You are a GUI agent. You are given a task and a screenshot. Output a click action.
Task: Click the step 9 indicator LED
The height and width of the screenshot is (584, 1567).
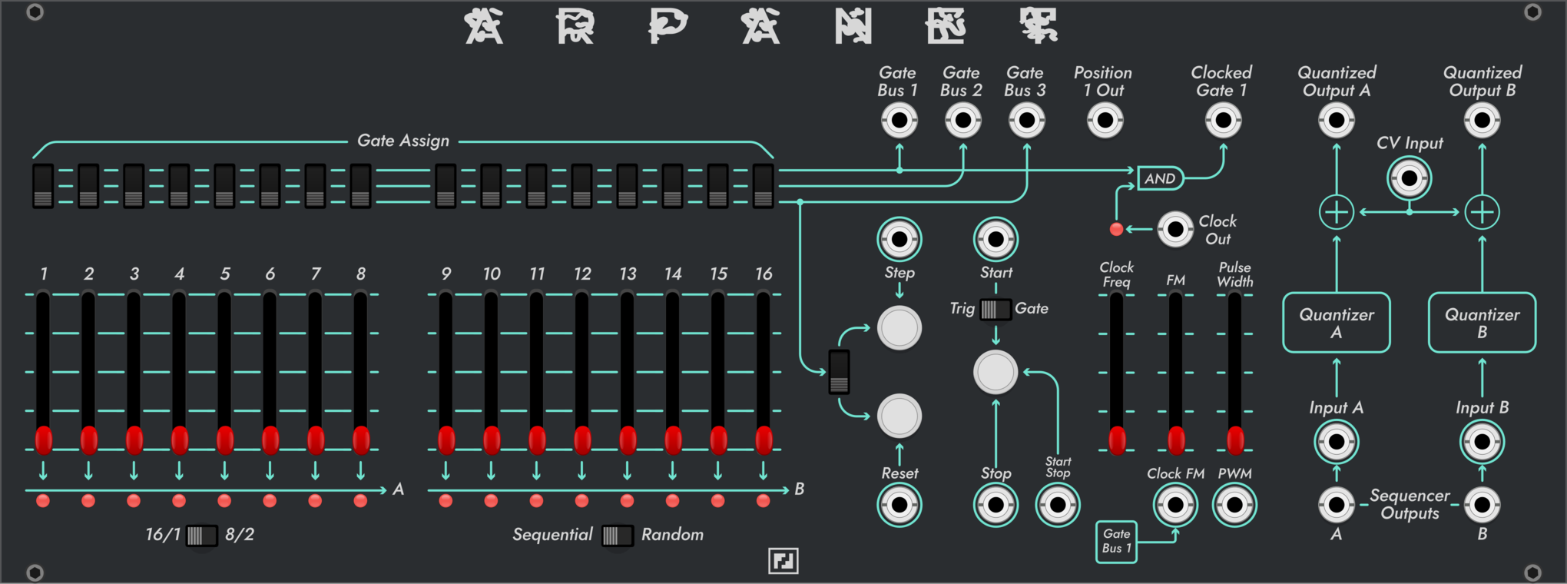coord(446,501)
